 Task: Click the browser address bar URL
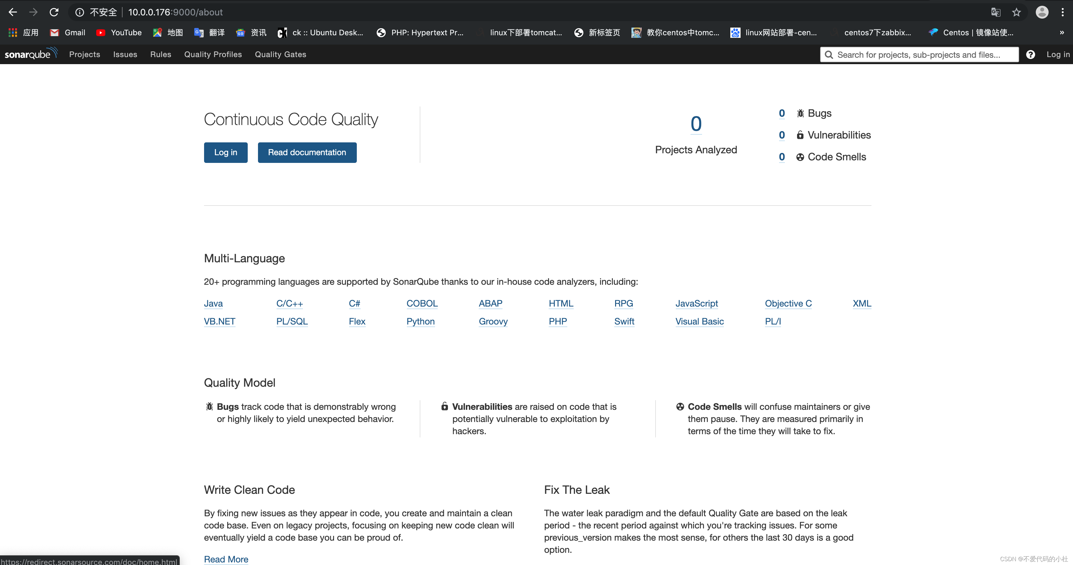[x=176, y=13]
